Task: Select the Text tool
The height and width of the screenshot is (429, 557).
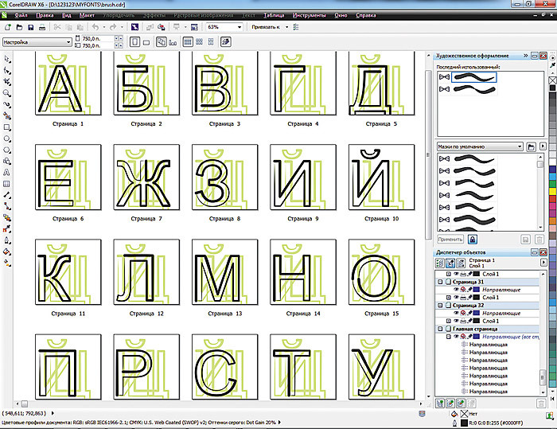Action: coord(7,173)
